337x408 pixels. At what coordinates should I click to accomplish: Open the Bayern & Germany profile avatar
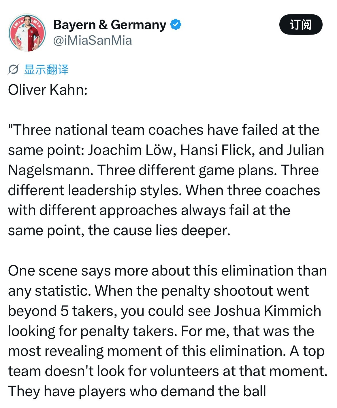27,33
